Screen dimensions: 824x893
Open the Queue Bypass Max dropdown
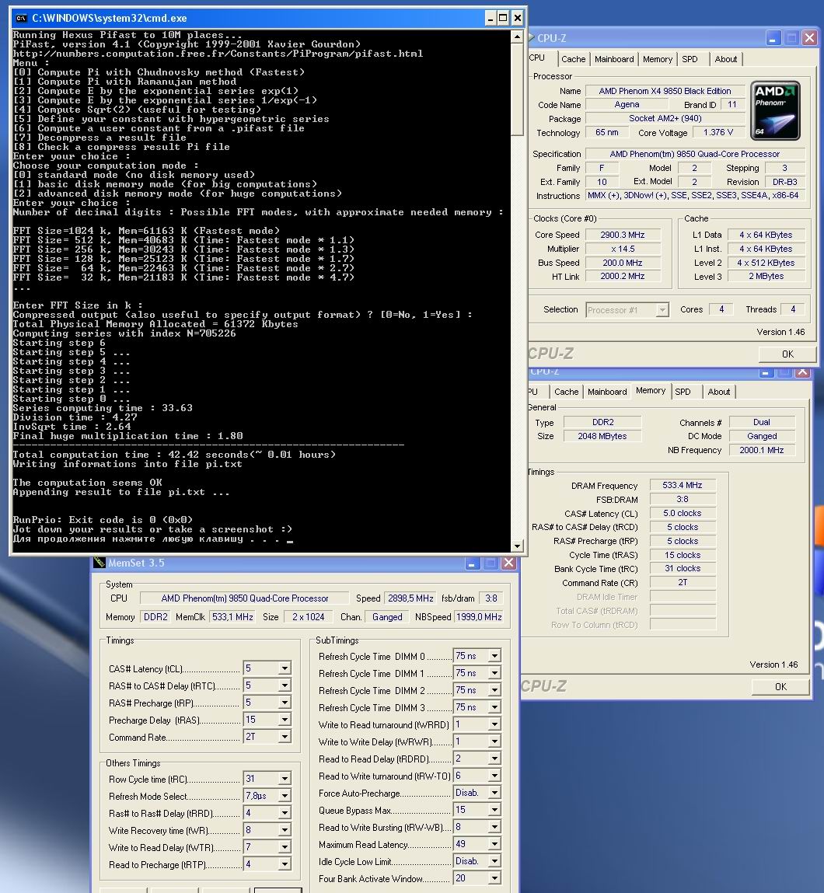point(494,810)
